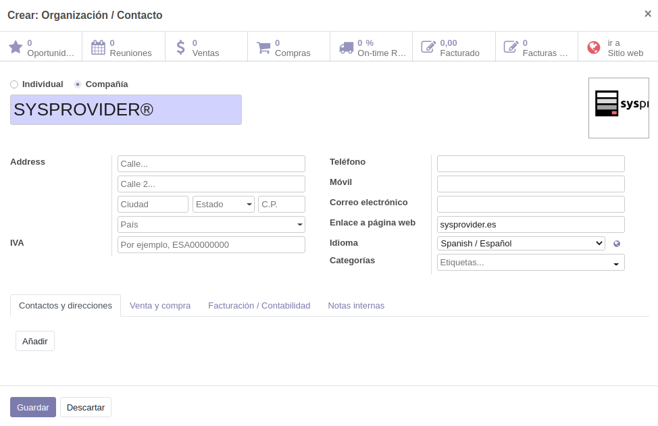The width and height of the screenshot is (658, 426).
Task: Open the Compras shopping cart icon
Action: [263, 47]
